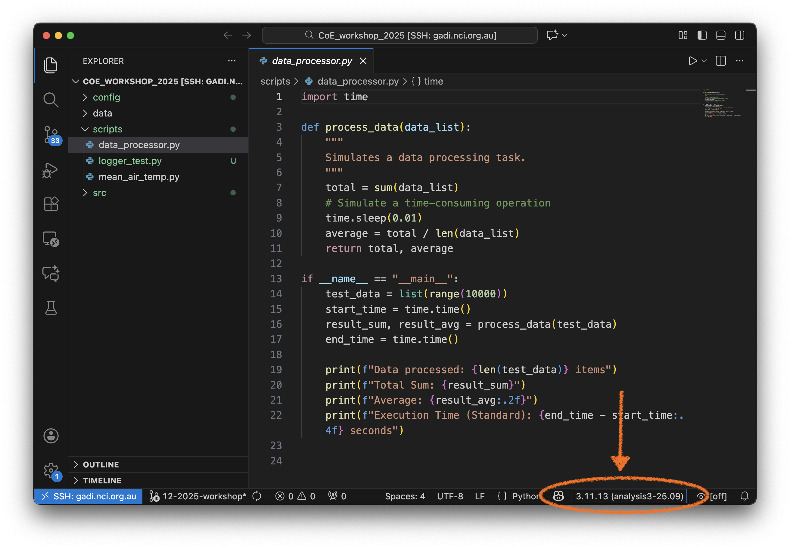Run the Python file with the play button
Viewport: 790px width, 549px height.
[x=692, y=61]
